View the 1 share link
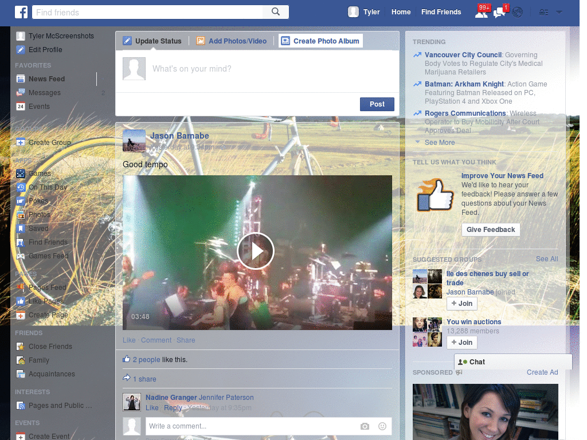This screenshot has width=587, height=440. click(144, 379)
